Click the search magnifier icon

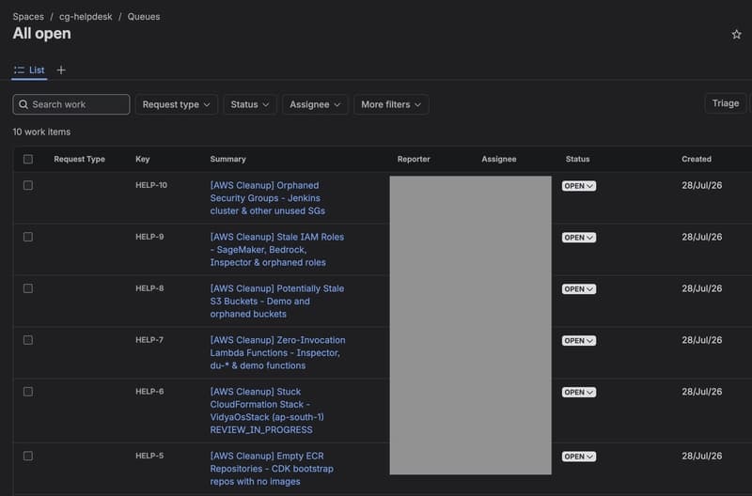click(23, 104)
